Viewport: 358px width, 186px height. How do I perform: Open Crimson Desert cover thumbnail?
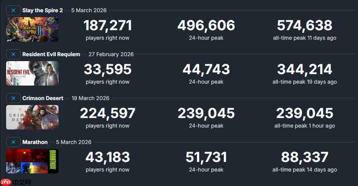(x=33, y=117)
